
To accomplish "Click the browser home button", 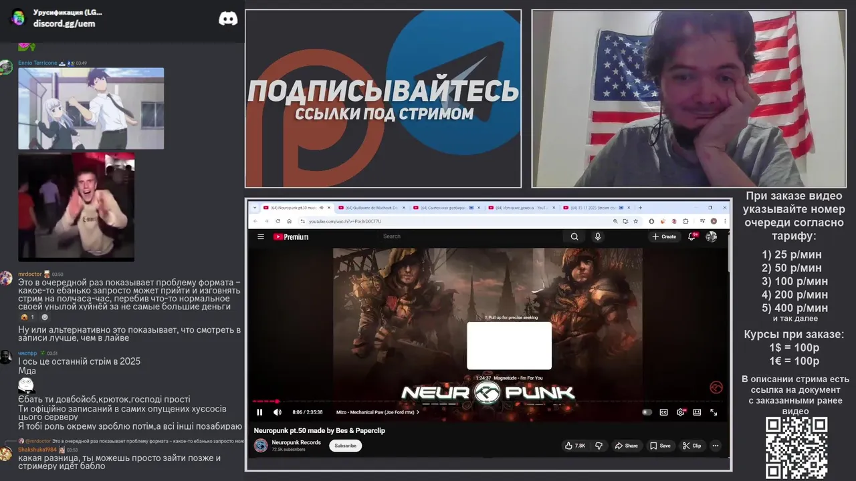I will 289,221.
